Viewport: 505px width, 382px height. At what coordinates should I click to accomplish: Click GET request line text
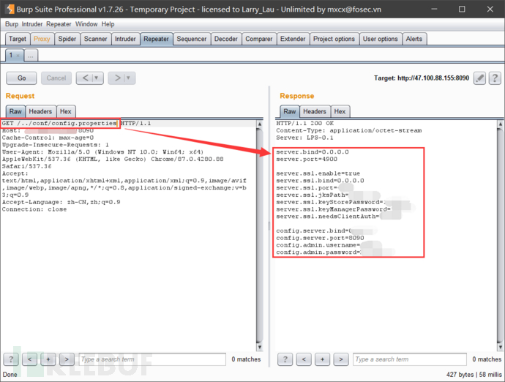click(x=76, y=124)
